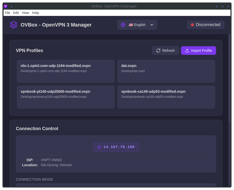234x190 pixels.
Task: Expand the language dropdown chevron
Action: [x=152, y=25]
